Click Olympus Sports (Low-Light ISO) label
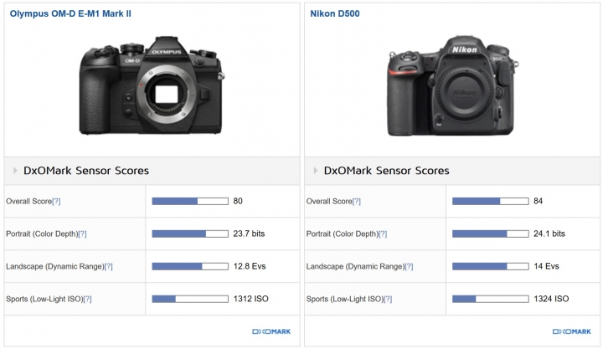 click(44, 299)
